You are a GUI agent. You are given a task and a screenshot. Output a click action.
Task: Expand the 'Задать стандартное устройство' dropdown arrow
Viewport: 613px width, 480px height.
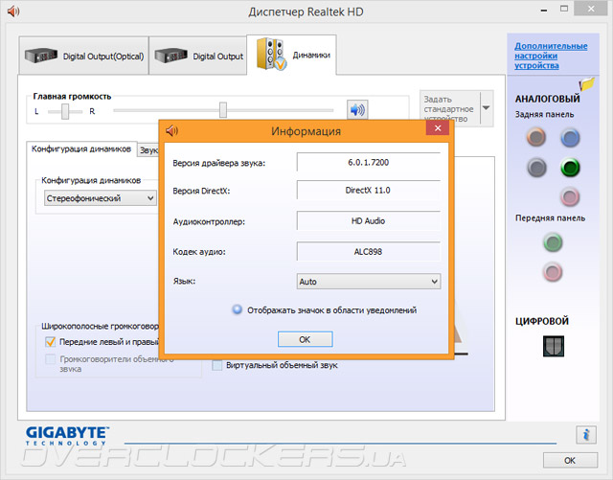pos(487,108)
